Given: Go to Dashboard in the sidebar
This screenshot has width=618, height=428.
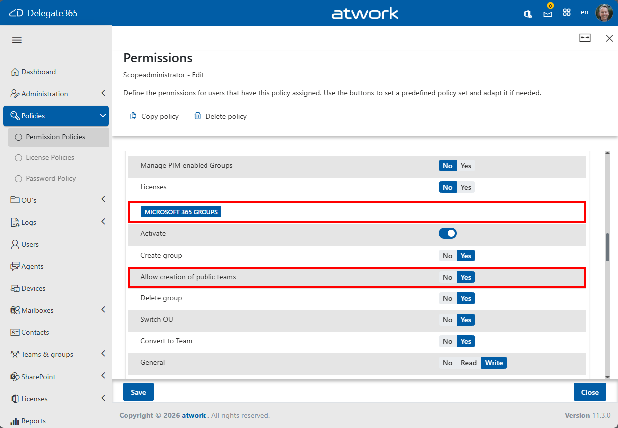Looking at the screenshot, I should tap(56, 72).
